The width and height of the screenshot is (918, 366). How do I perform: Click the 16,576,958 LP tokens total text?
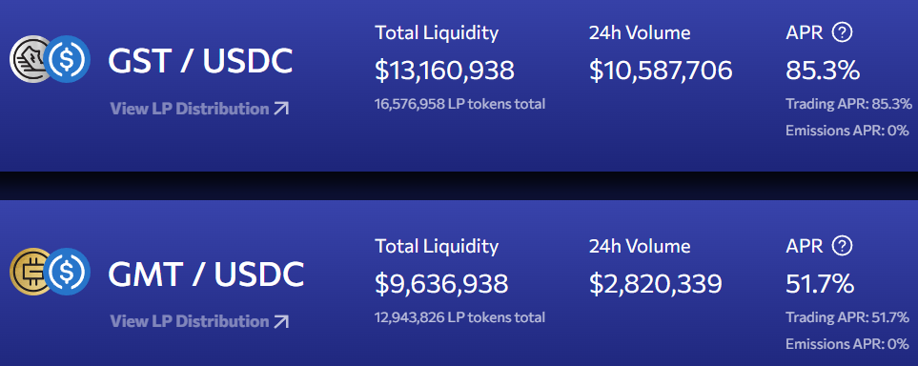460,104
